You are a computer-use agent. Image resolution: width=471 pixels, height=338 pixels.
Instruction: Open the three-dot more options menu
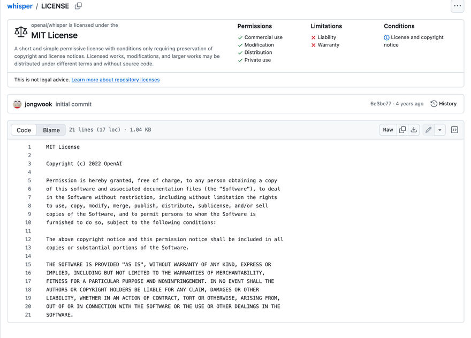tap(458, 6)
